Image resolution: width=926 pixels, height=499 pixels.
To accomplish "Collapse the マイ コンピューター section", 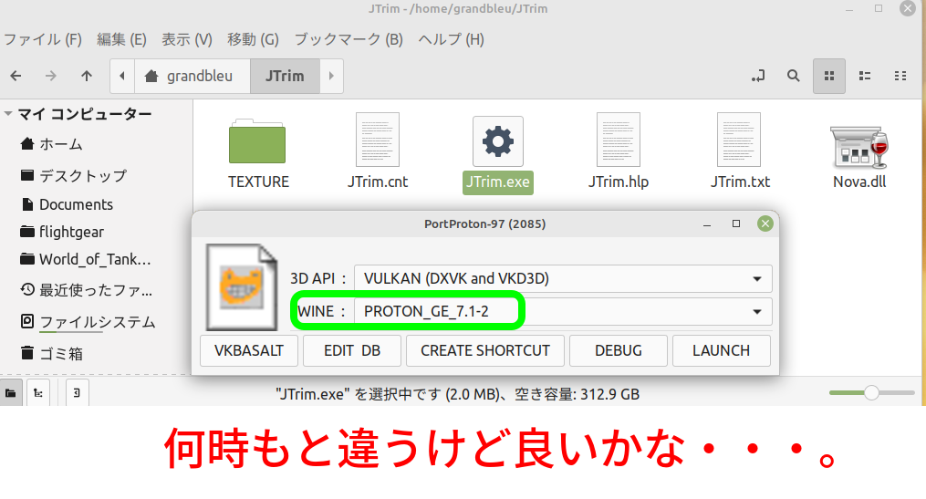I will tap(8, 113).
